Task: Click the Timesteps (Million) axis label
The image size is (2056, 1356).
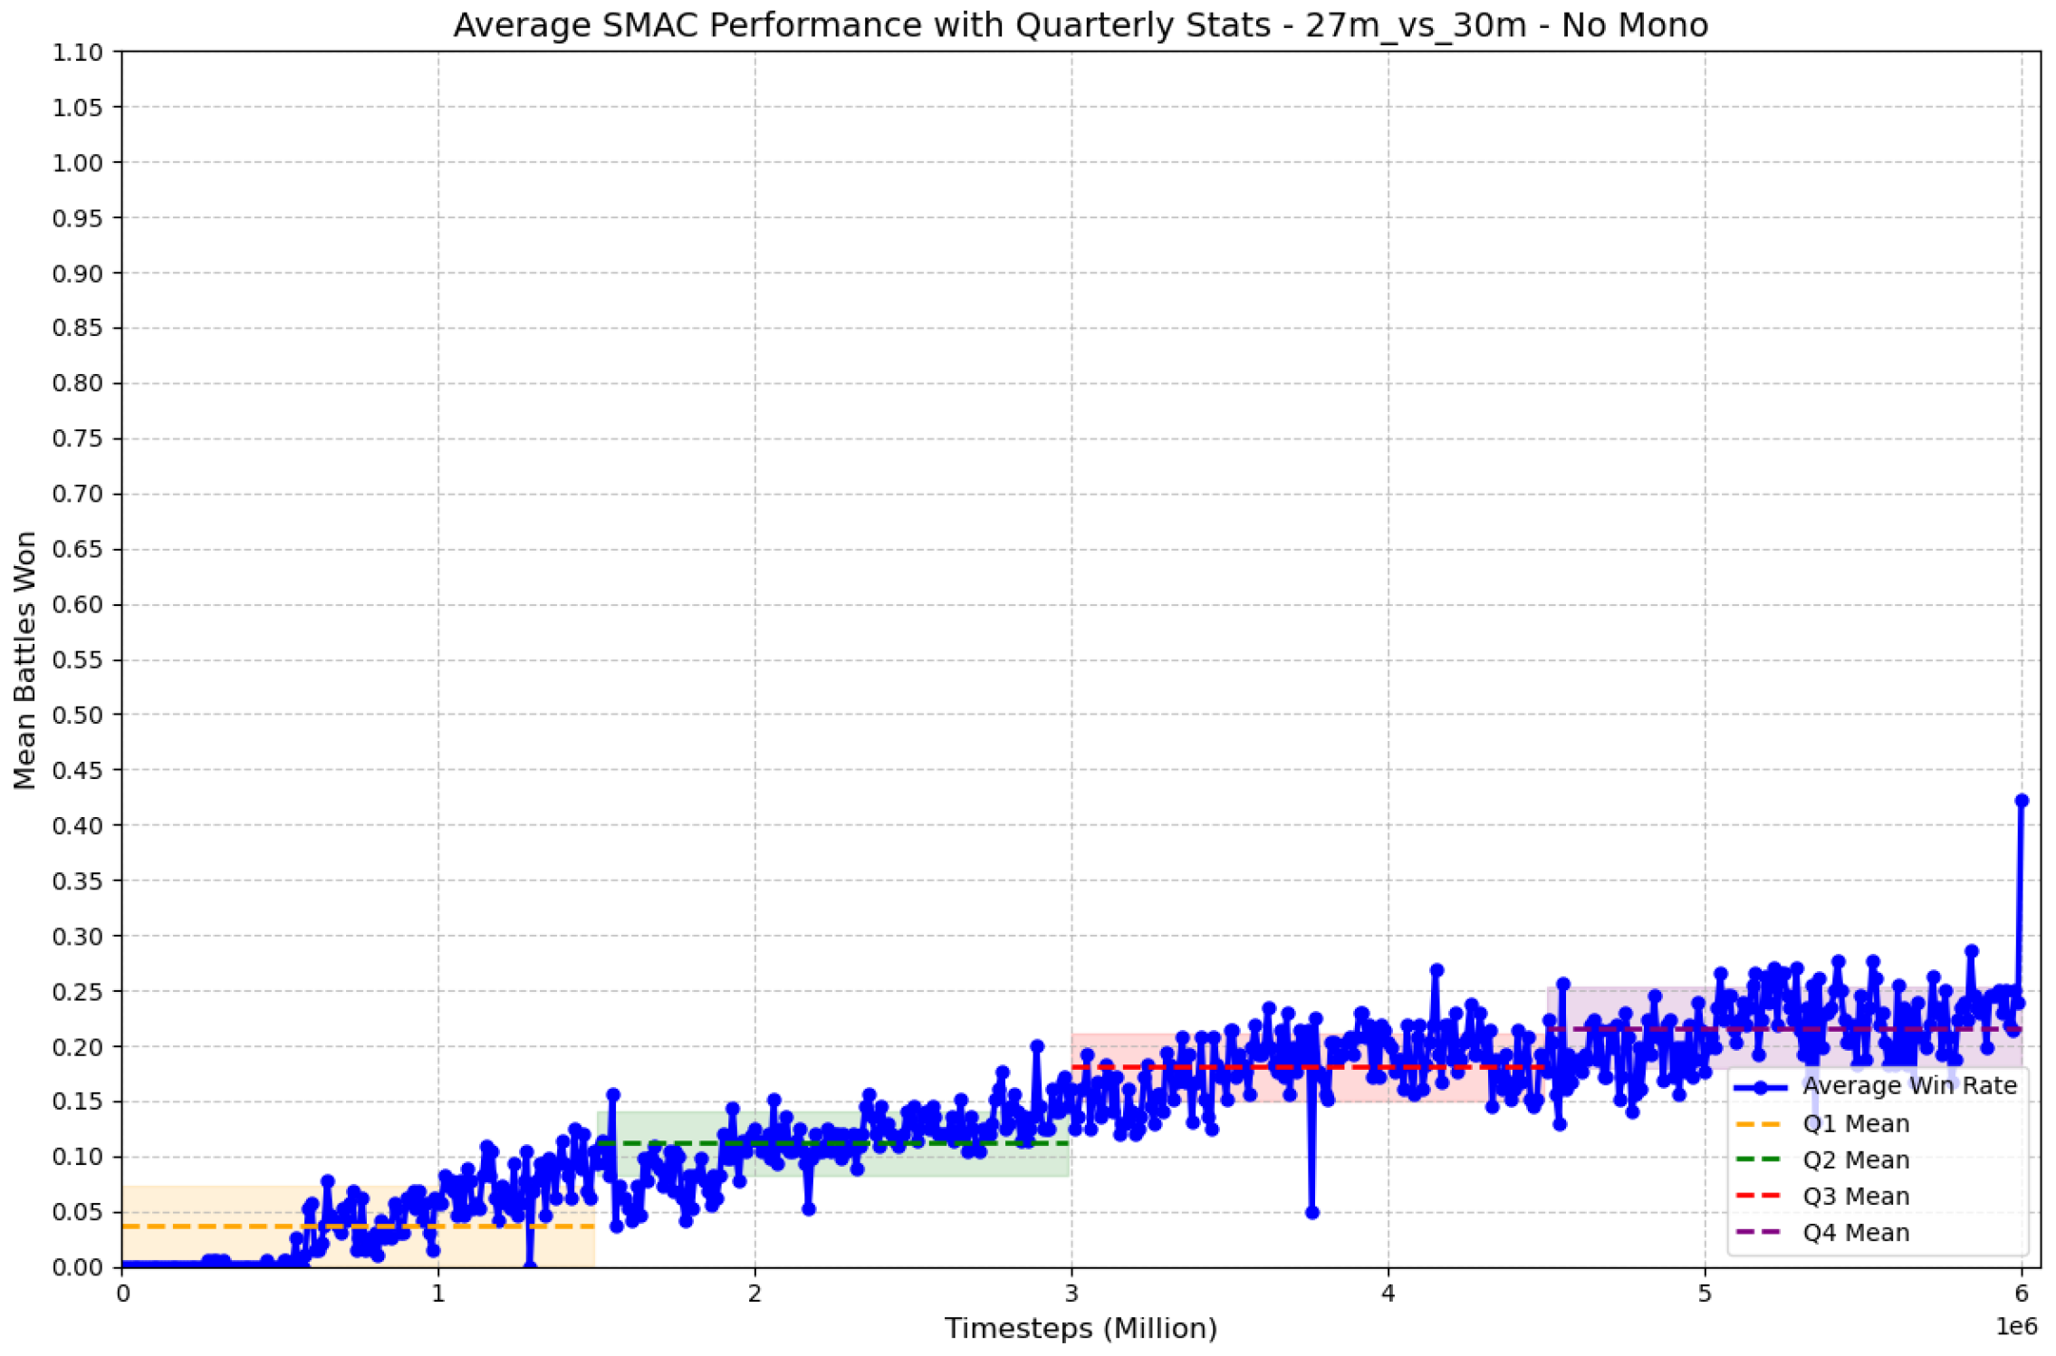Action: (1081, 1328)
